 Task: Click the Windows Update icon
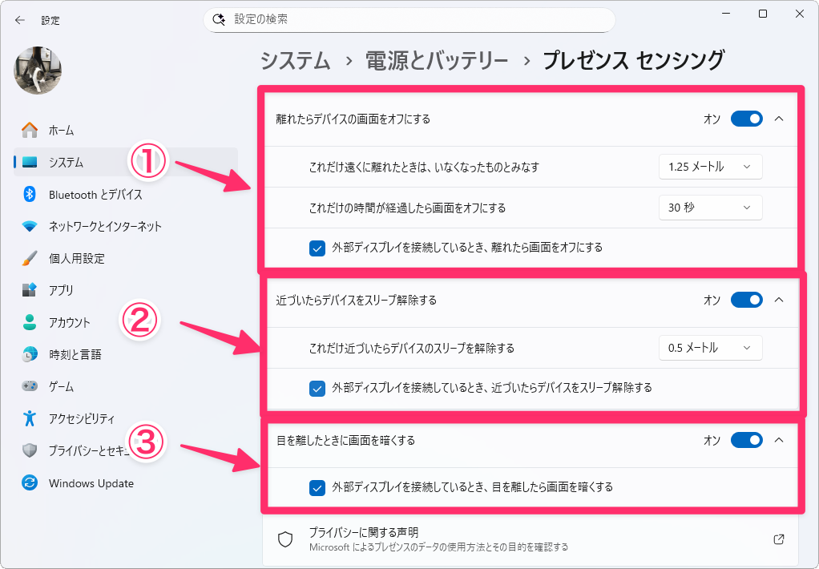tap(30, 483)
